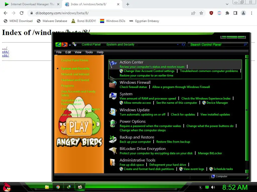The width and height of the screenshot is (257, 192).
Task: Click the Power Options battery icon
Action: coord(113,123)
